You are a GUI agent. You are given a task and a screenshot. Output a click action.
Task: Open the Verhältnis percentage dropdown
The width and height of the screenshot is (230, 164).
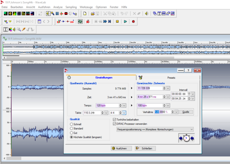coord(176,112)
